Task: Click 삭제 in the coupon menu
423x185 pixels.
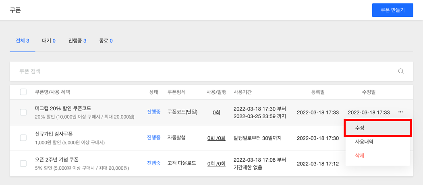Action: (x=359, y=155)
